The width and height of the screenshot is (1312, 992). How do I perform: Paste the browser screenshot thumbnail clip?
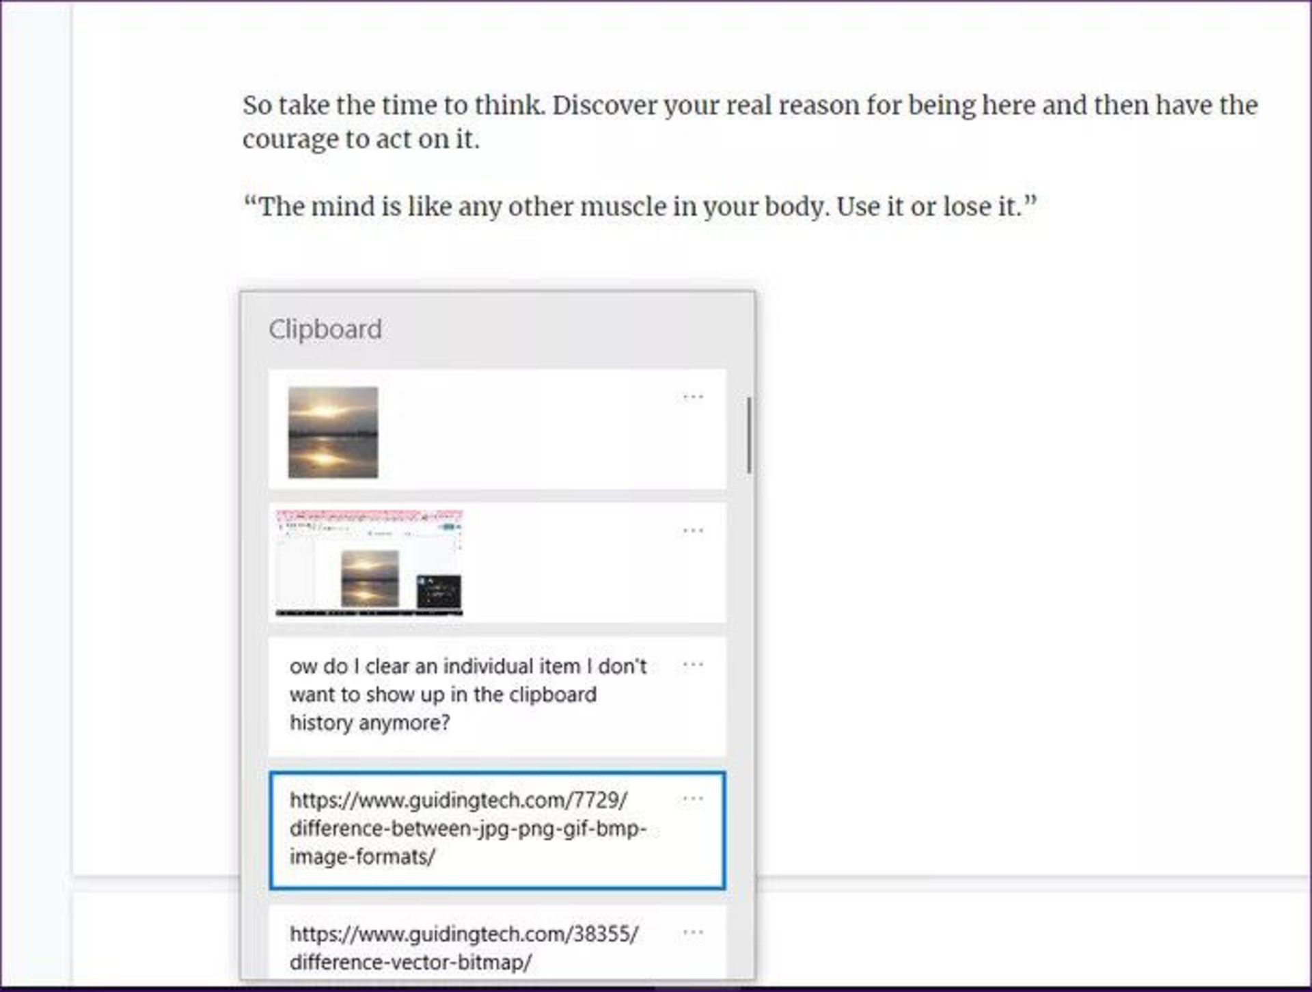[369, 563]
